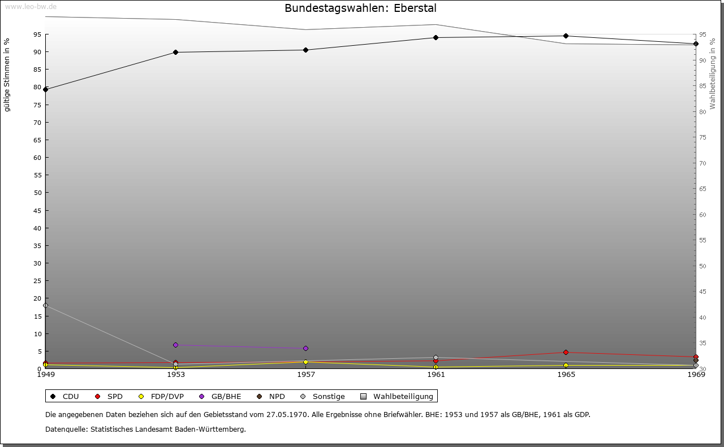The height and width of the screenshot is (447, 724).
Task: Select the GB/BHE purple point for 1953
Action: pyautogui.click(x=175, y=345)
